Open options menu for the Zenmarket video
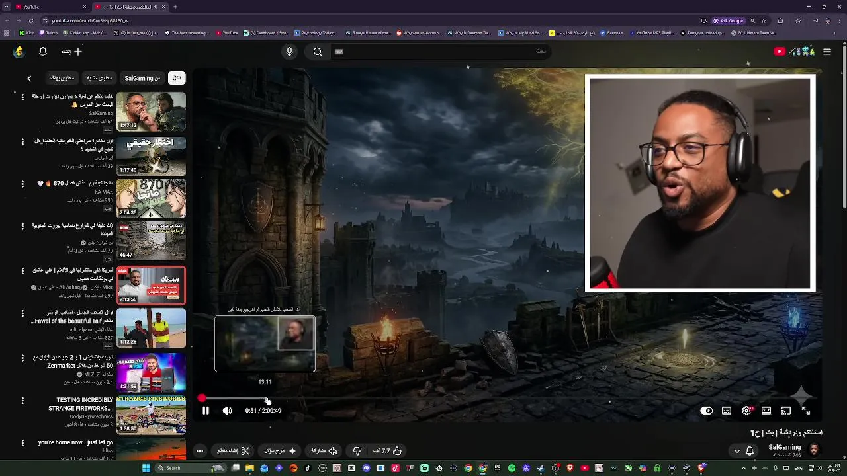 point(22,358)
